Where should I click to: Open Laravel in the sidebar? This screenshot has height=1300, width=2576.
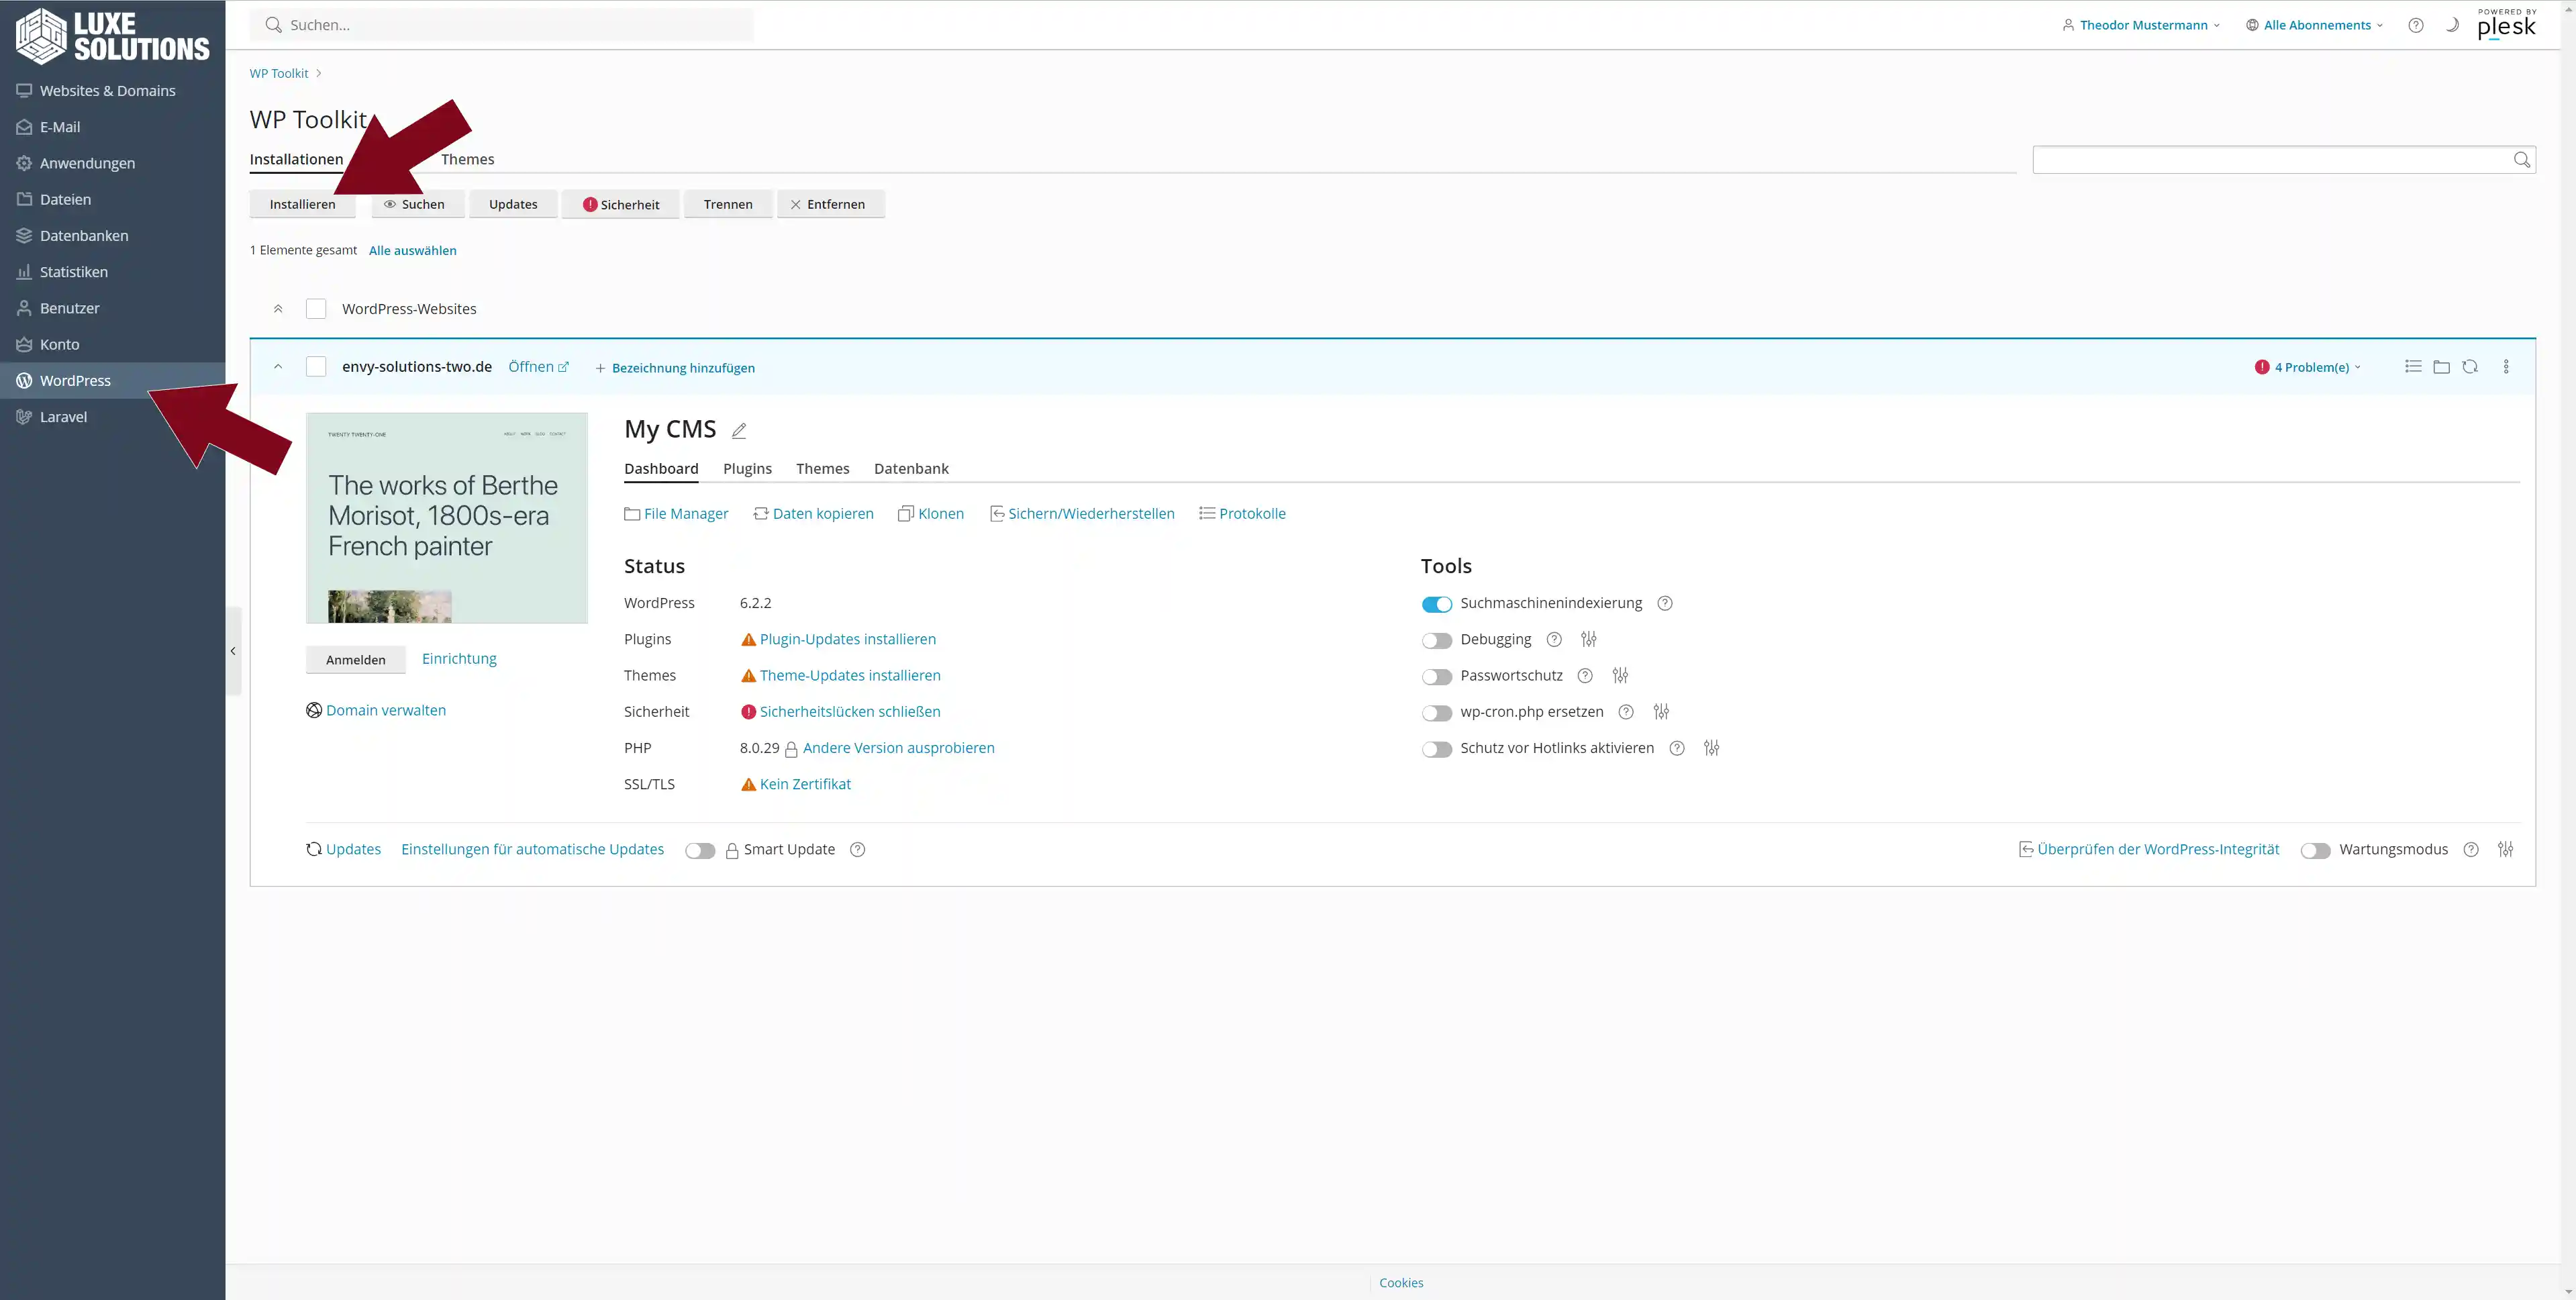pyautogui.click(x=112, y=417)
